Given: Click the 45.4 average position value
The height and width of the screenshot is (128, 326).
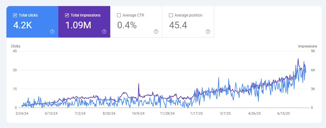Looking at the screenshot, I should pyautogui.click(x=178, y=25).
